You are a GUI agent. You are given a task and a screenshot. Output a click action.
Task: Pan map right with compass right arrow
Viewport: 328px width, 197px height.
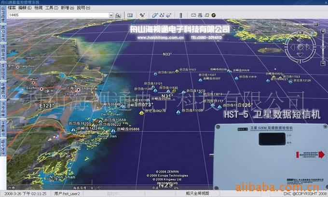308,47
